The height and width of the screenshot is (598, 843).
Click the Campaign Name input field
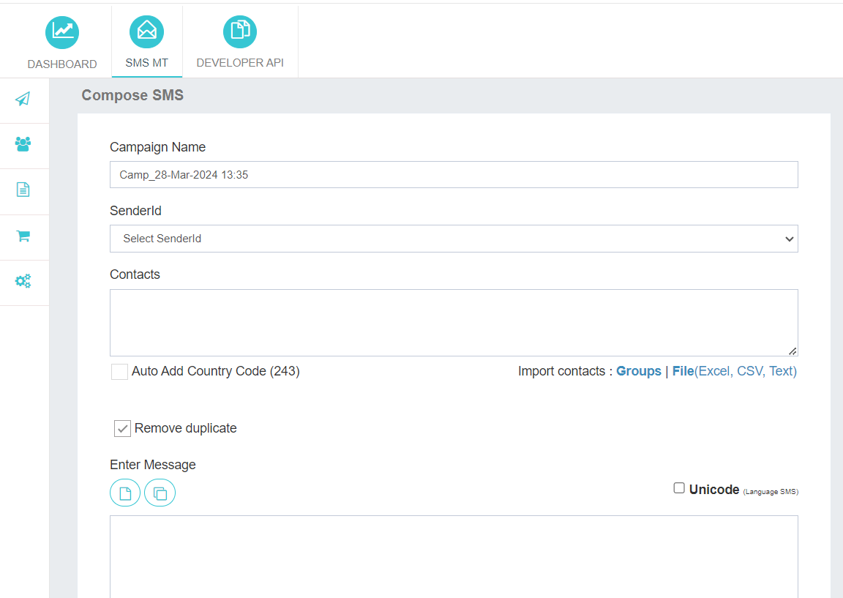pos(454,175)
